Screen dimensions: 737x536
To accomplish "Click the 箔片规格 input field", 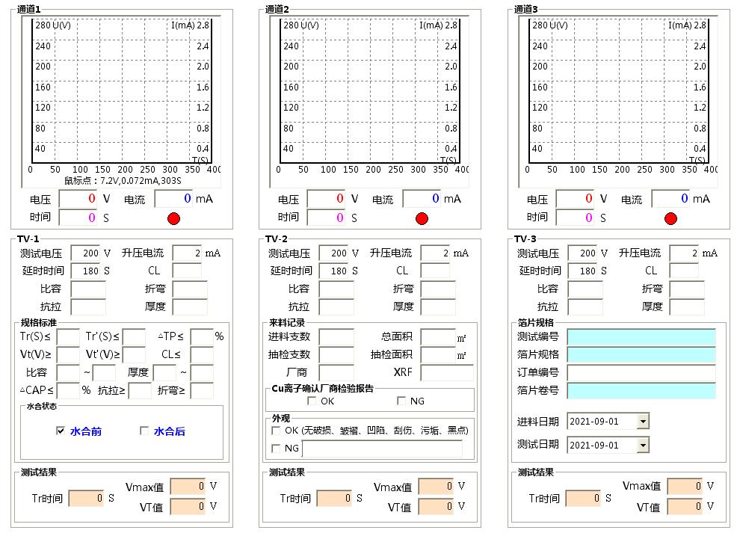I will click(641, 354).
